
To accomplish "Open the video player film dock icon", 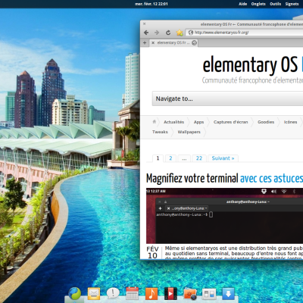I will (x=170, y=294).
